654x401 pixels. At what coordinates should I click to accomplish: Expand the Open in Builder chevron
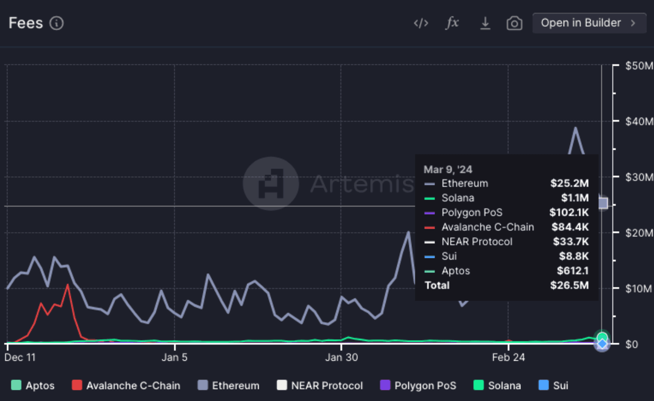(633, 23)
